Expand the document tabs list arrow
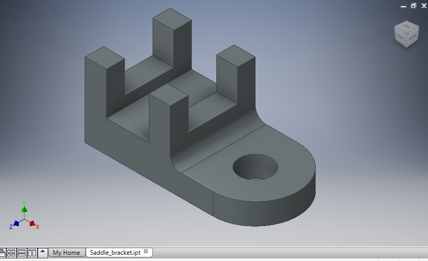 (x=42, y=252)
